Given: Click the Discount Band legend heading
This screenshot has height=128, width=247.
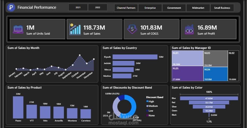Looking at the screenshot, I should 155,97.
